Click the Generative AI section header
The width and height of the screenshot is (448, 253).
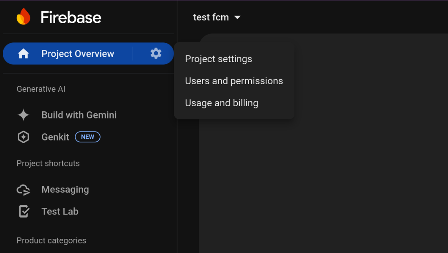[x=41, y=89]
